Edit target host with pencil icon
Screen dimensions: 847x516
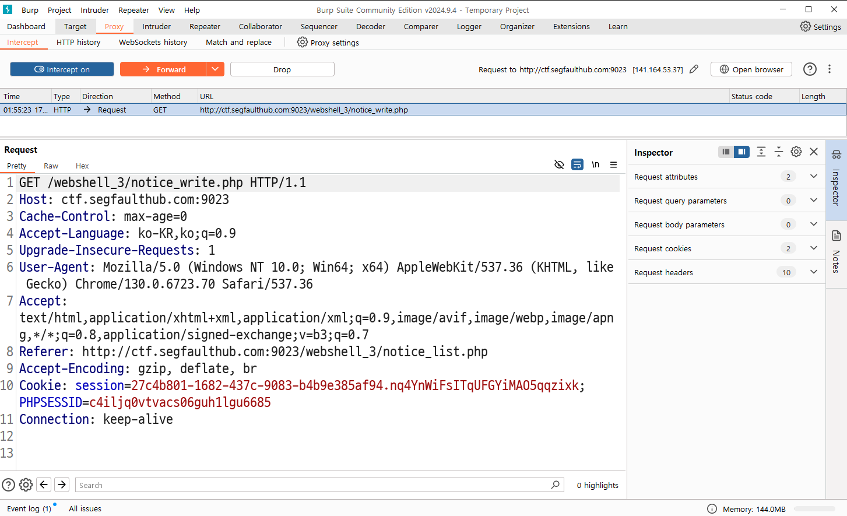tap(694, 69)
